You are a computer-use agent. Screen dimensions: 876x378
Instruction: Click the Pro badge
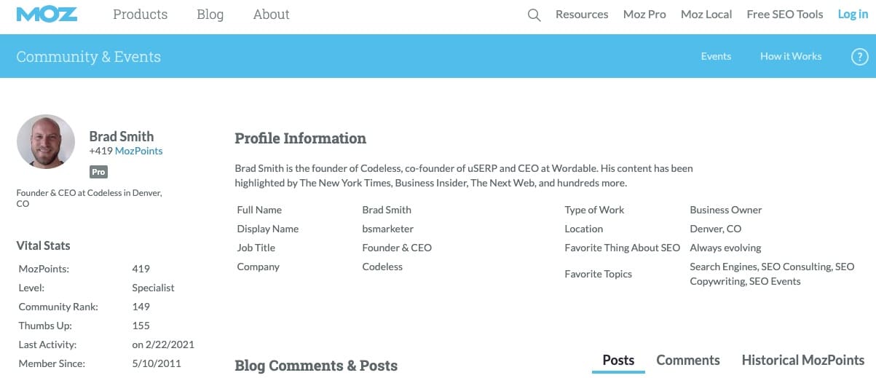click(x=98, y=172)
